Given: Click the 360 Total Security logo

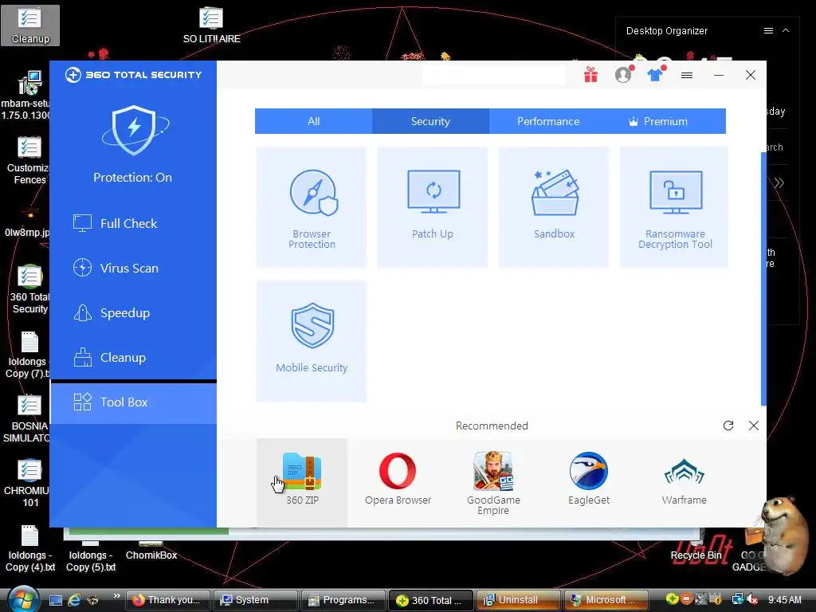Looking at the screenshot, I should [x=133, y=75].
